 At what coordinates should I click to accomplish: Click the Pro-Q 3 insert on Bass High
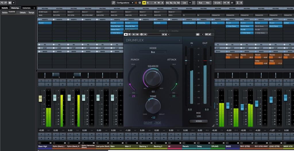click(45, 23)
